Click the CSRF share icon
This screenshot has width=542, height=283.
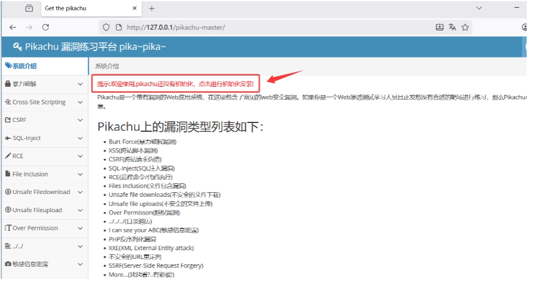[x=8, y=120]
